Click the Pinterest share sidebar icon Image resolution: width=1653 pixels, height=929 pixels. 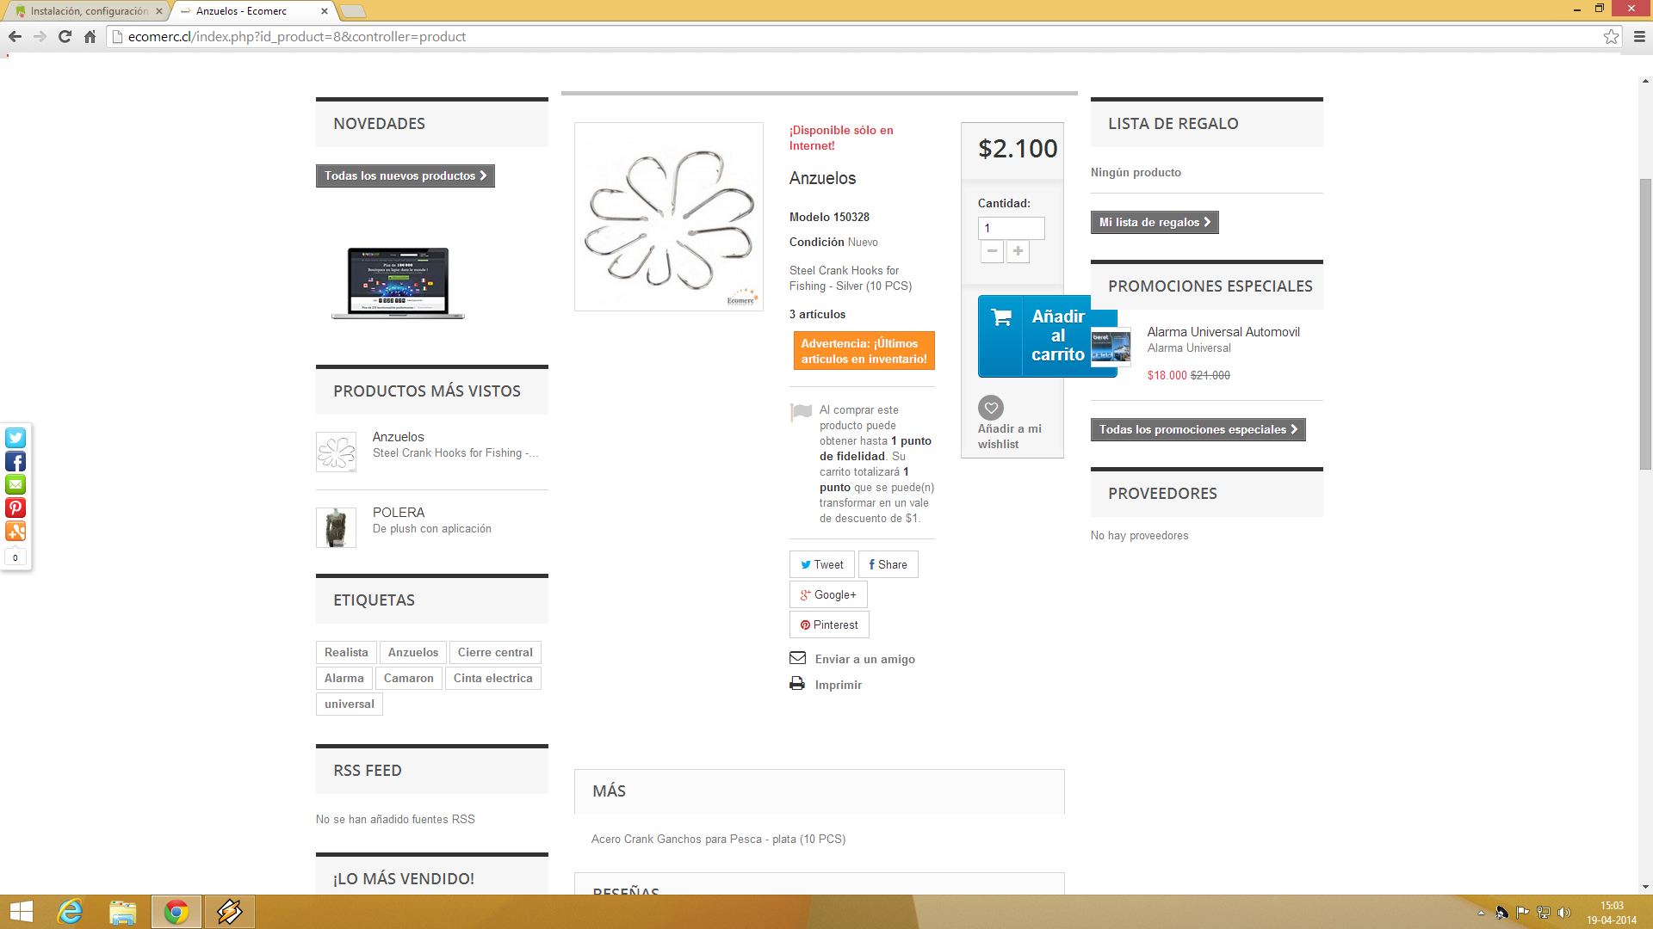pos(15,508)
